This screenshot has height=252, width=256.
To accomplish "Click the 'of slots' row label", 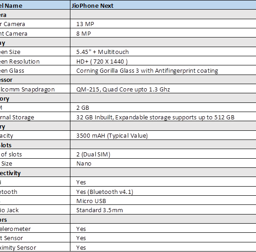I will tap(11, 154).
